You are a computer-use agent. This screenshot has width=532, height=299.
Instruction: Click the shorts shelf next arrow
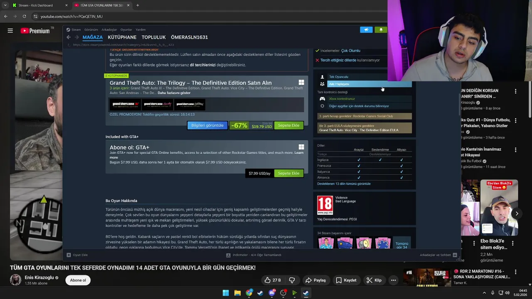517,213
